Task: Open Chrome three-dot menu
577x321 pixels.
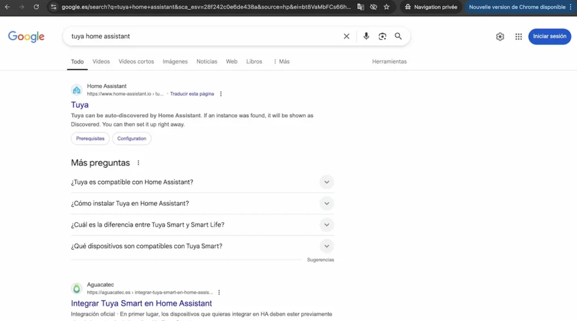Action: point(571,7)
